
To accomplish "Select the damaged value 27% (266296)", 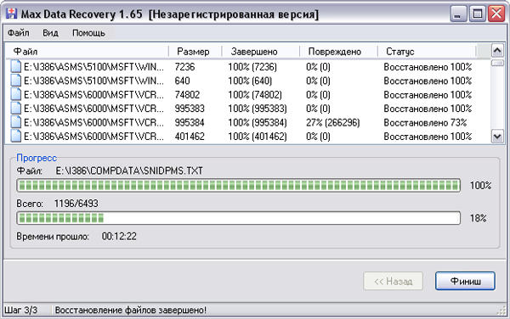I will click(x=332, y=123).
